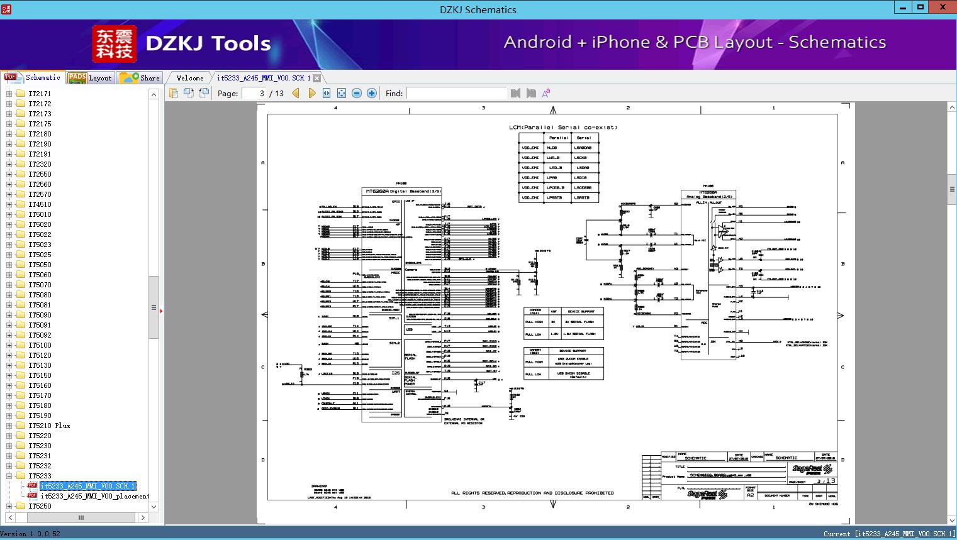957x540 pixels.
Task: Collapse the IT5233 folder node
Action: (9, 476)
